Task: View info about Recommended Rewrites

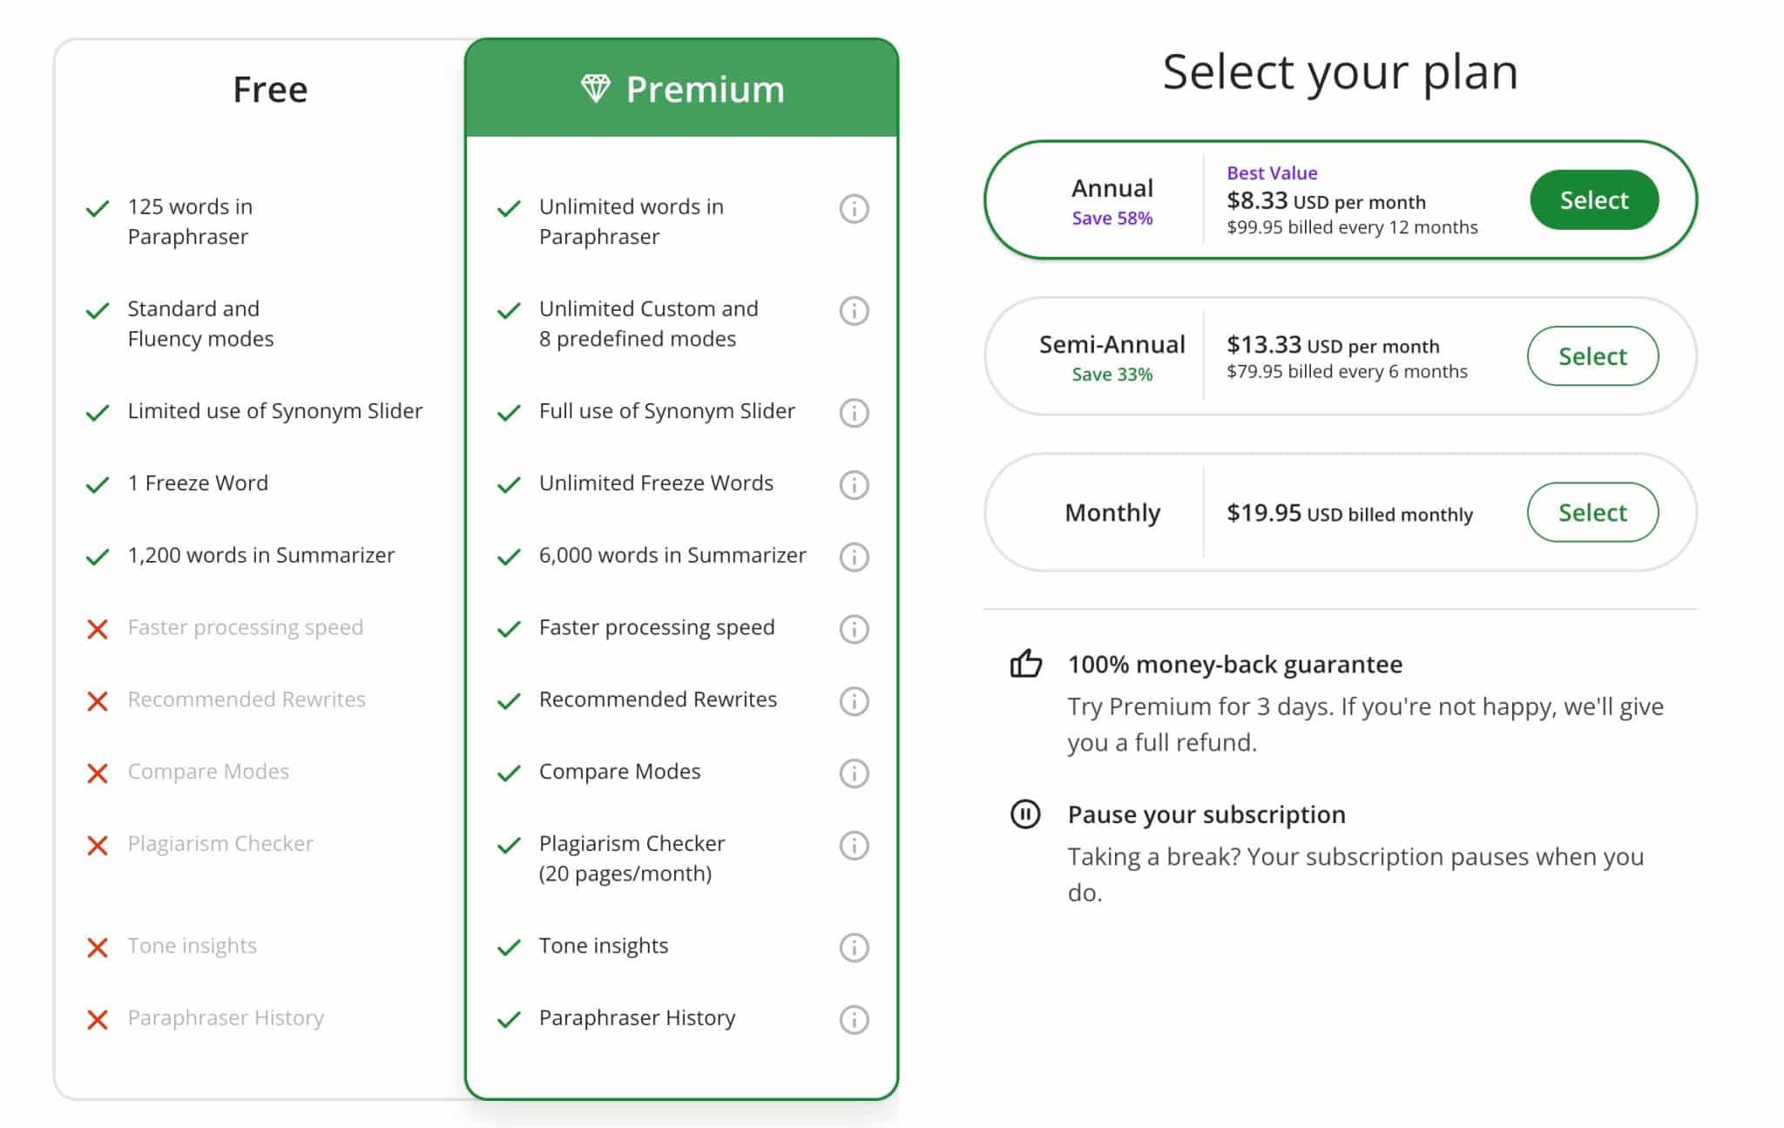Action: 854,701
